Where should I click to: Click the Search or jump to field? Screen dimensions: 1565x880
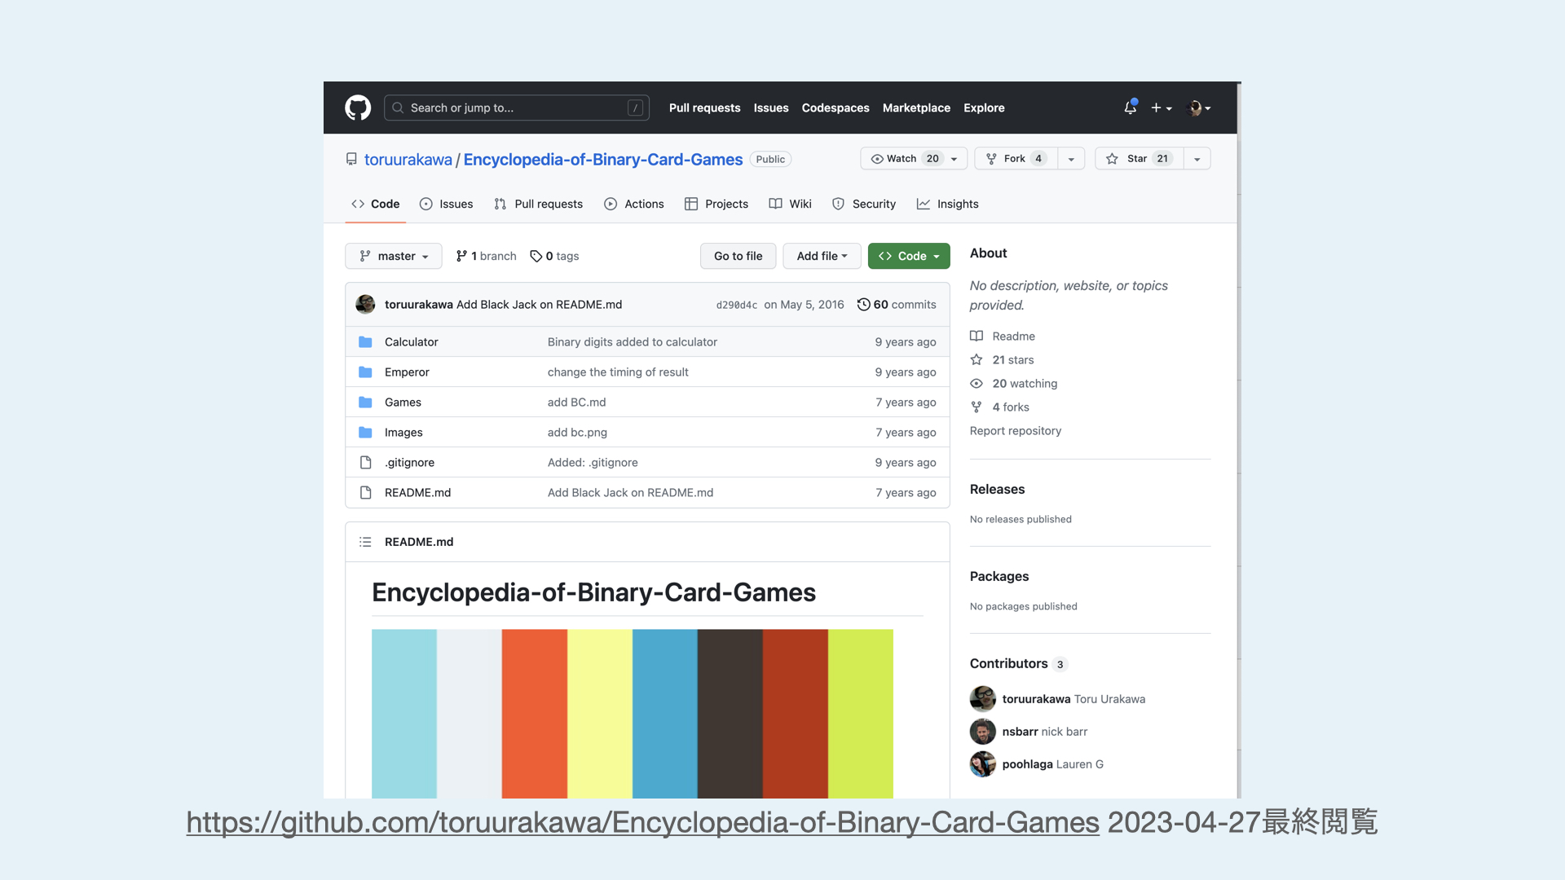pyautogui.click(x=516, y=108)
